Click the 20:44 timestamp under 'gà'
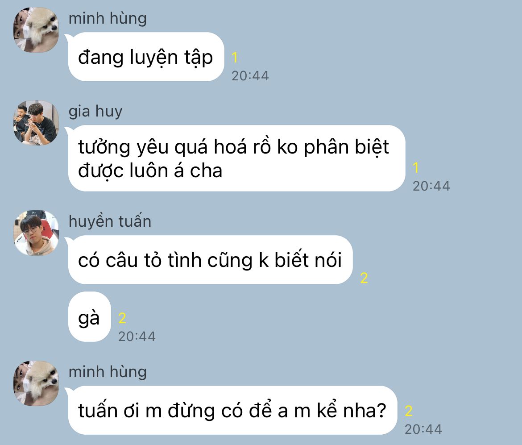Screen dimensions: 522x445 pyautogui.click(x=137, y=337)
